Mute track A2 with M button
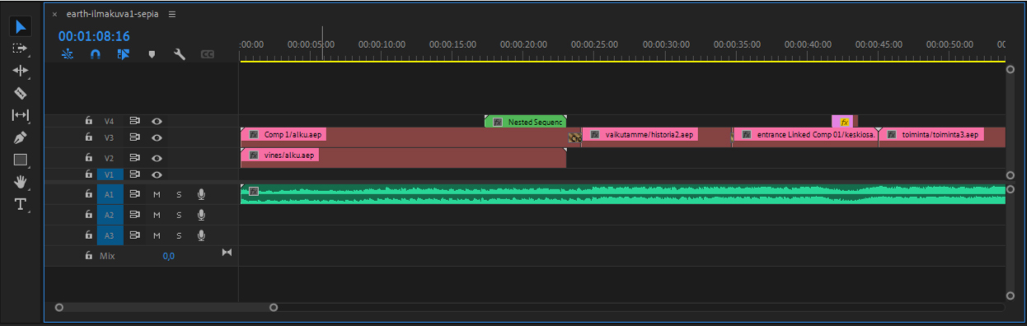Image resolution: width=1027 pixels, height=326 pixels. coord(157,215)
